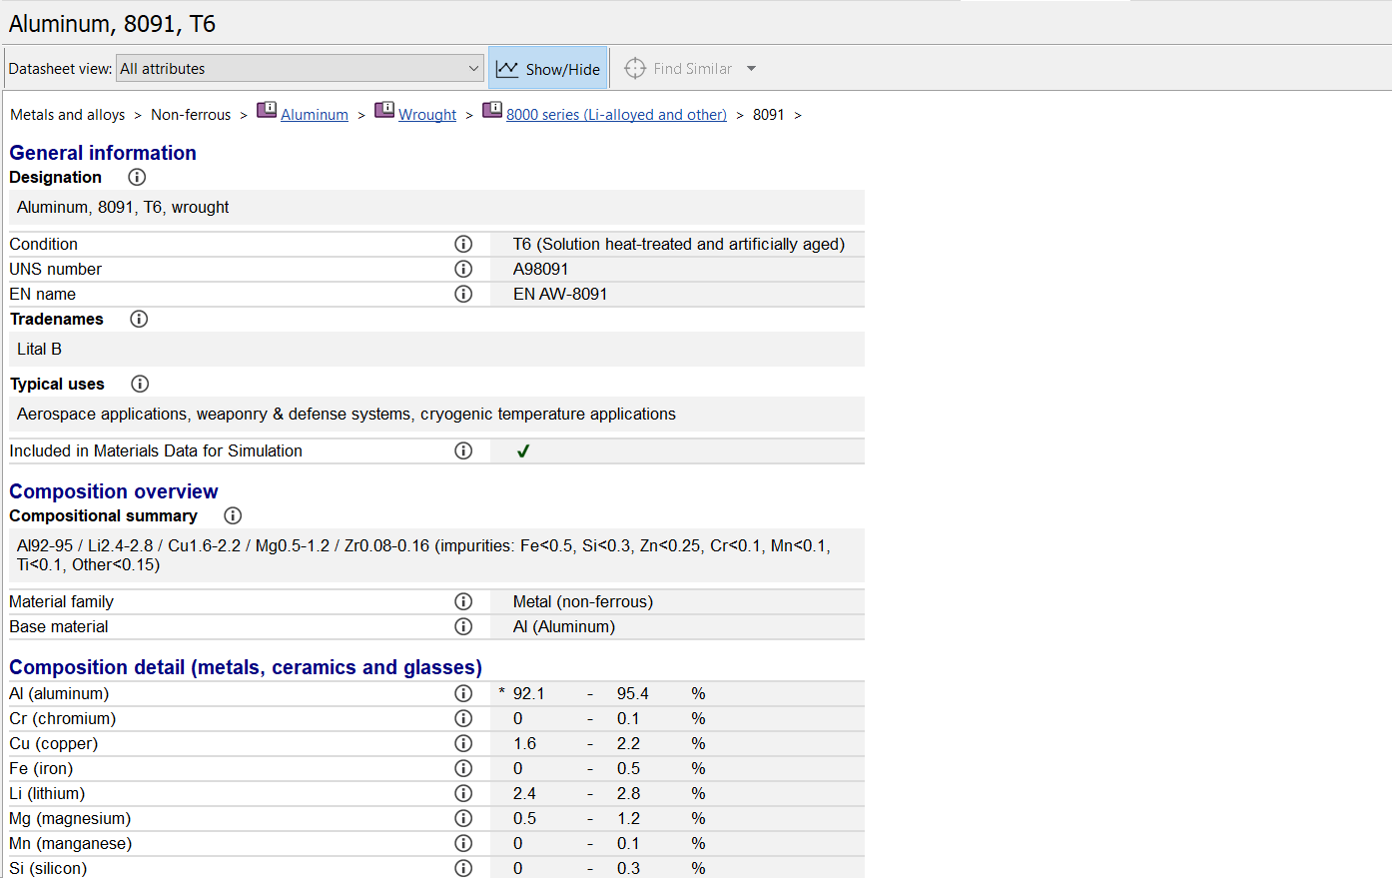Click the Find Similar button
This screenshot has width=1392, height=879.
pos(679,69)
